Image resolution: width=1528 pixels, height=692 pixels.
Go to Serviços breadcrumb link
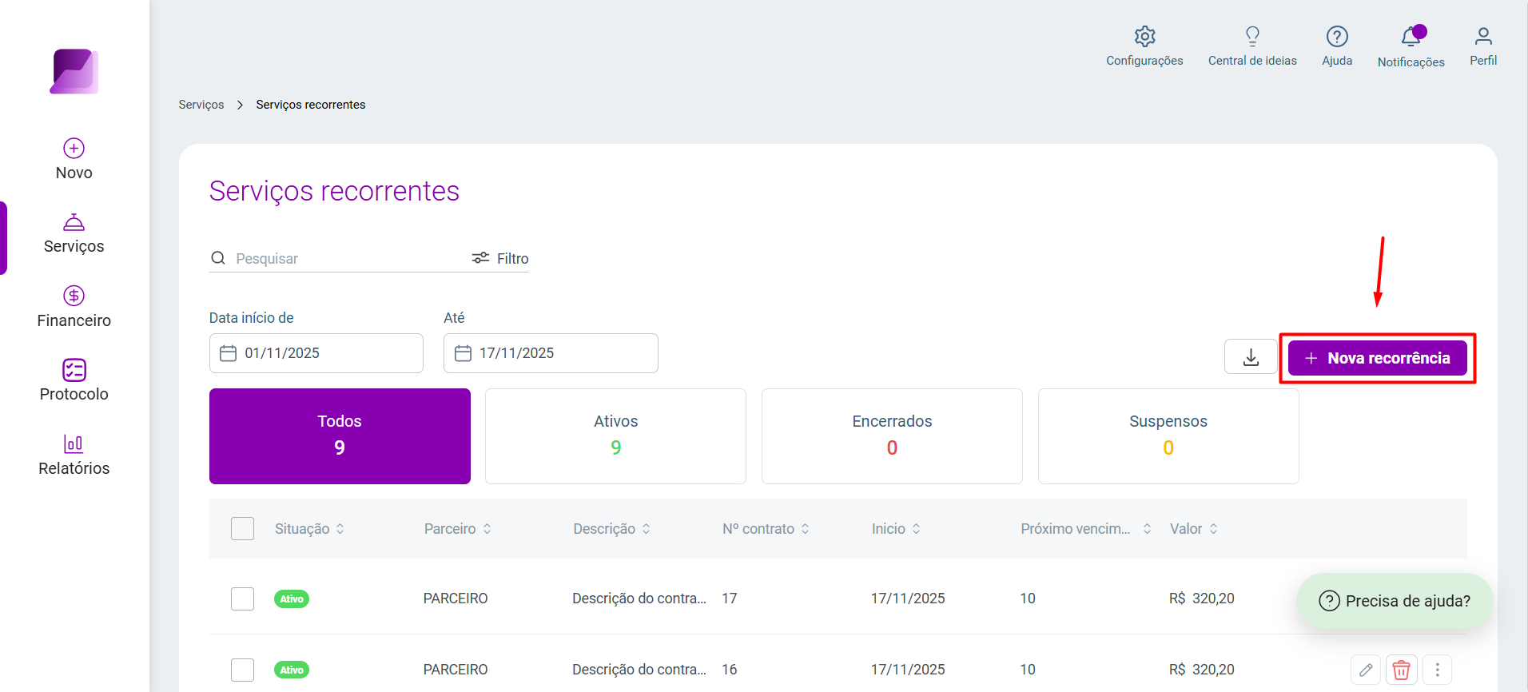[x=201, y=105]
